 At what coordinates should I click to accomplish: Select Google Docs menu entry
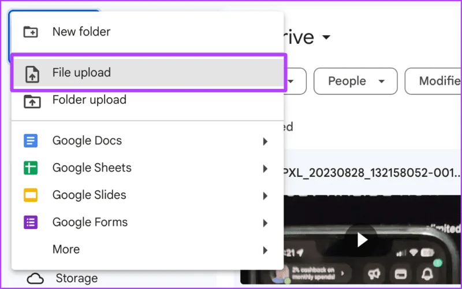click(x=147, y=140)
